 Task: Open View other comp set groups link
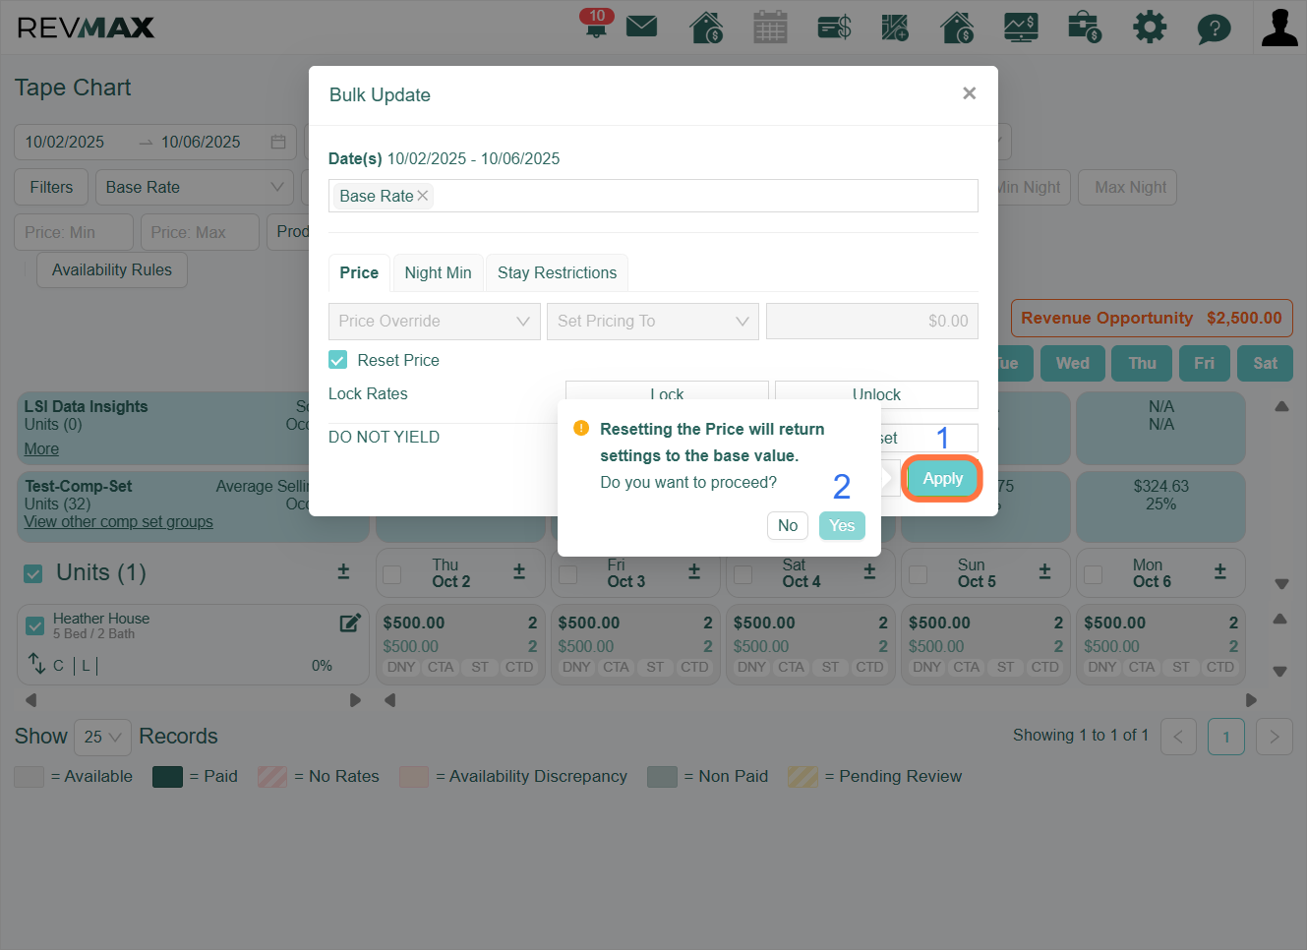point(119,521)
